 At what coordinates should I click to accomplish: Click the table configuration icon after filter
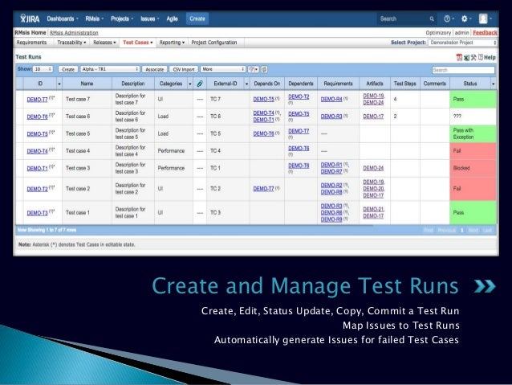[265, 69]
